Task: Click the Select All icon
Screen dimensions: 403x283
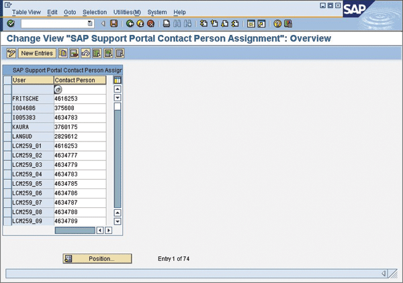Action: point(97,54)
